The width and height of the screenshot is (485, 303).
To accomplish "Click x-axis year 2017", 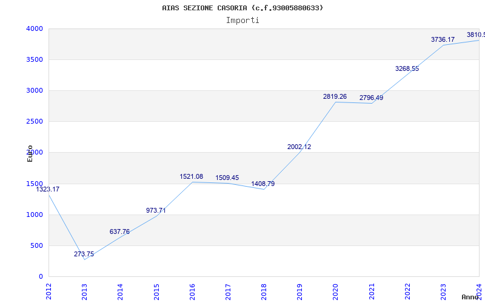I will coord(228,291).
